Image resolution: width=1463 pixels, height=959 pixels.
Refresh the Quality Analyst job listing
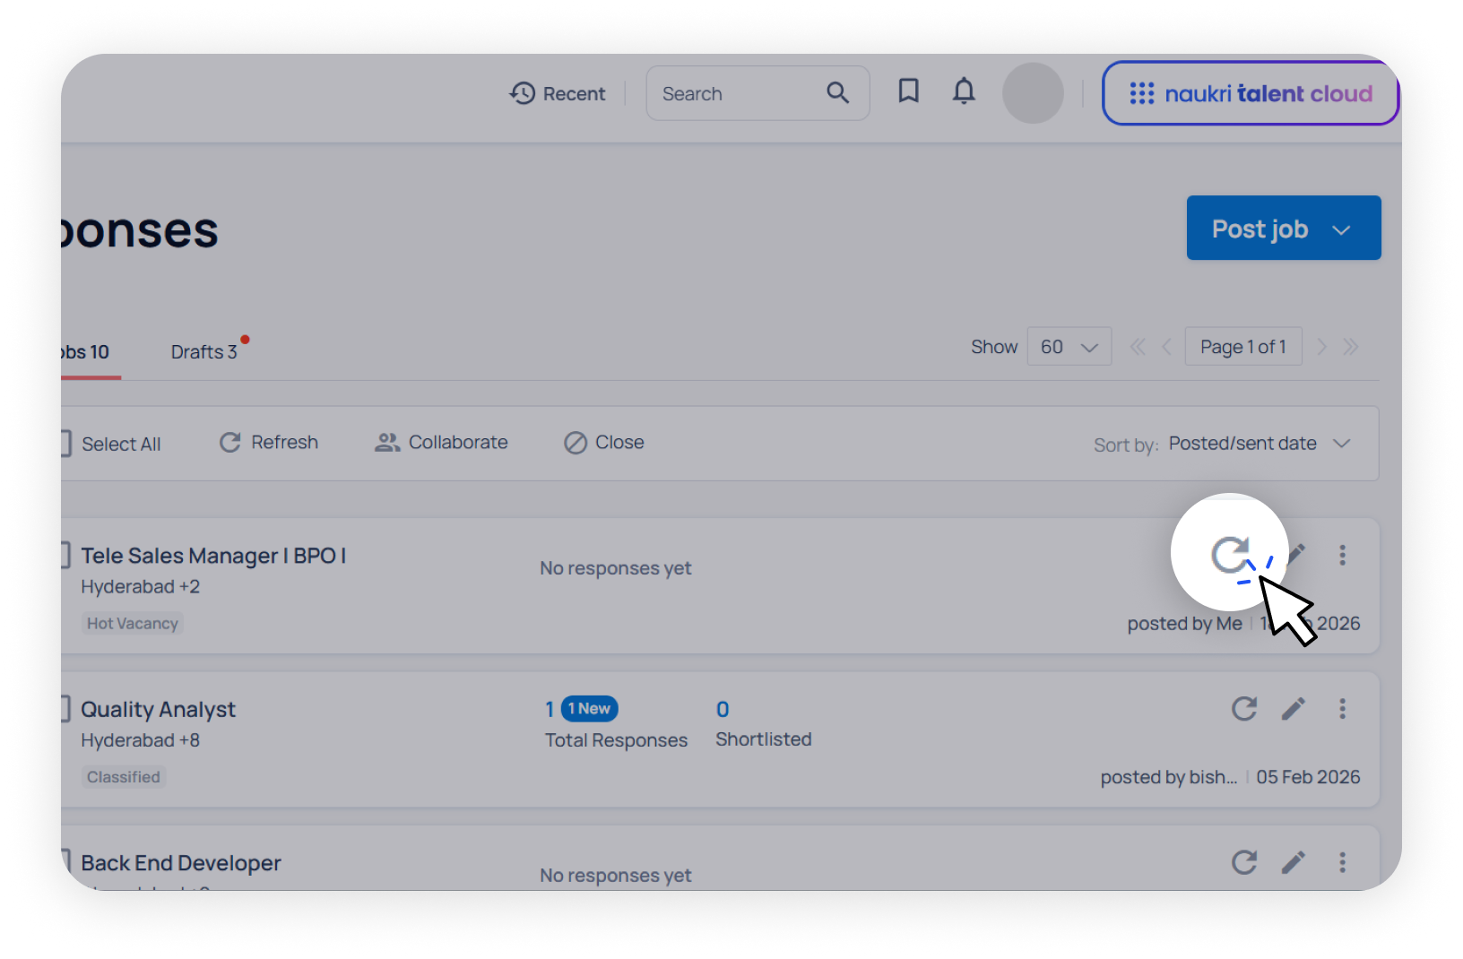click(1243, 709)
